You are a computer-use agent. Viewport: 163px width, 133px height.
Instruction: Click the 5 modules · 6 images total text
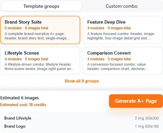coord(26,28)
